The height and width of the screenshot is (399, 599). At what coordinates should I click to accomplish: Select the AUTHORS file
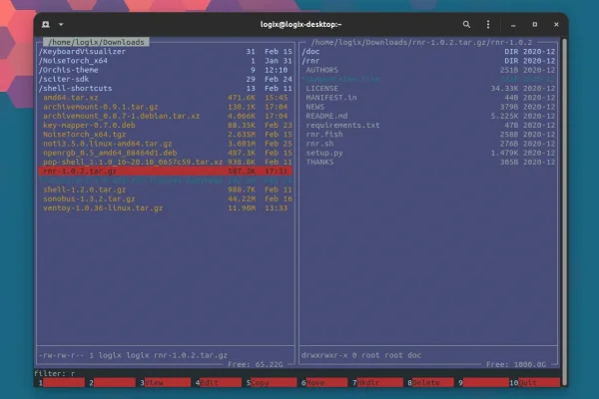[x=428, y=70]
